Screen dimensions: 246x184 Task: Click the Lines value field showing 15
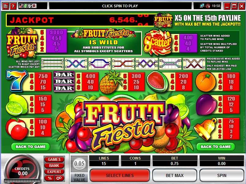tap(104, 164)
